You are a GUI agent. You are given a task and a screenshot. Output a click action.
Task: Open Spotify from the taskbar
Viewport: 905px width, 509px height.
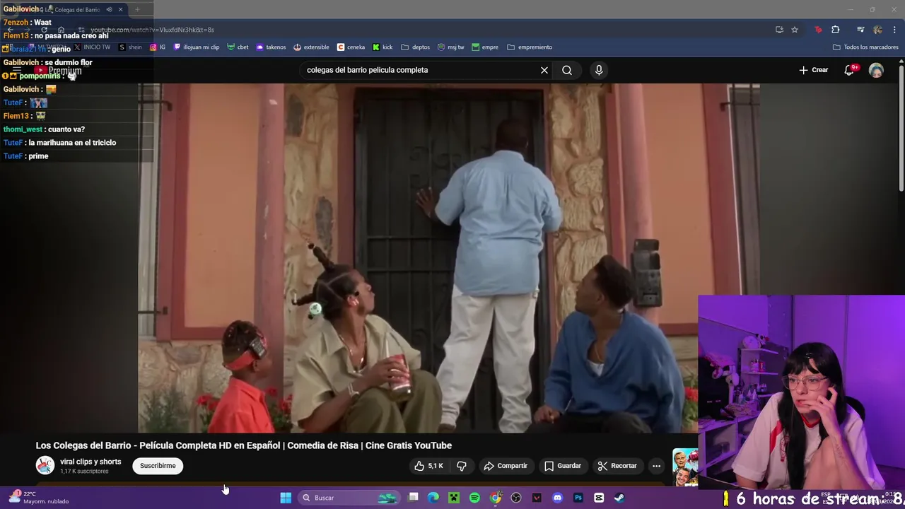click(x=474, y=498)
